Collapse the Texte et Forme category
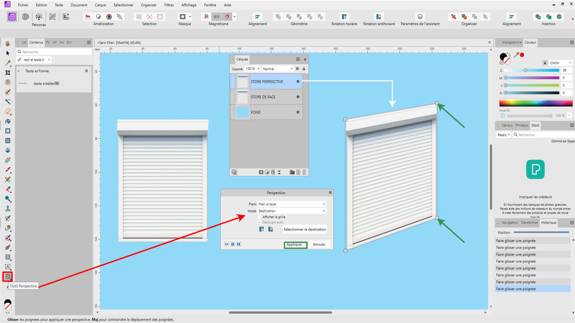Image resolution: width=575 pixels, height=323 pixels. tap(19, 71)
